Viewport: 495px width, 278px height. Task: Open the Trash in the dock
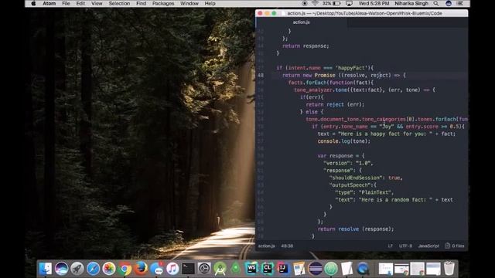pos(449,269)
